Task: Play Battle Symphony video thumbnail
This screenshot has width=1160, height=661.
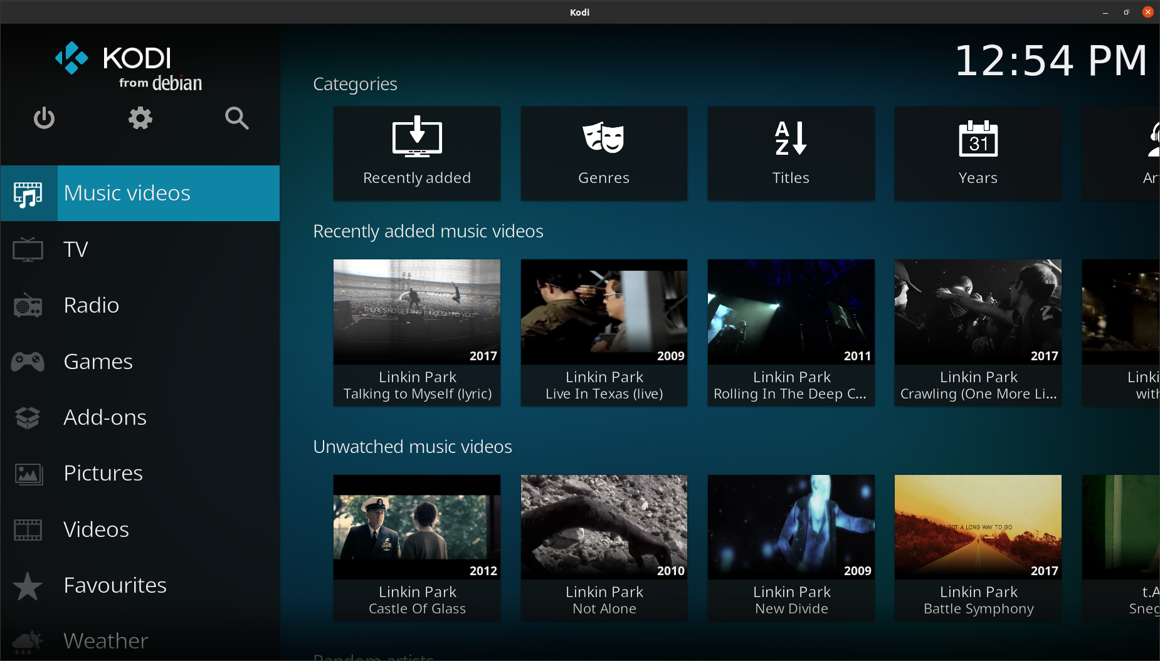Action: point(978,527)
